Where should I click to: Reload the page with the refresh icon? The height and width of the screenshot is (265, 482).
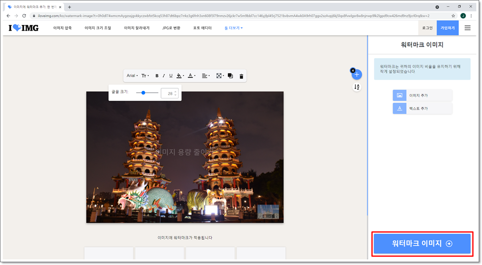(x=24, y=16)
